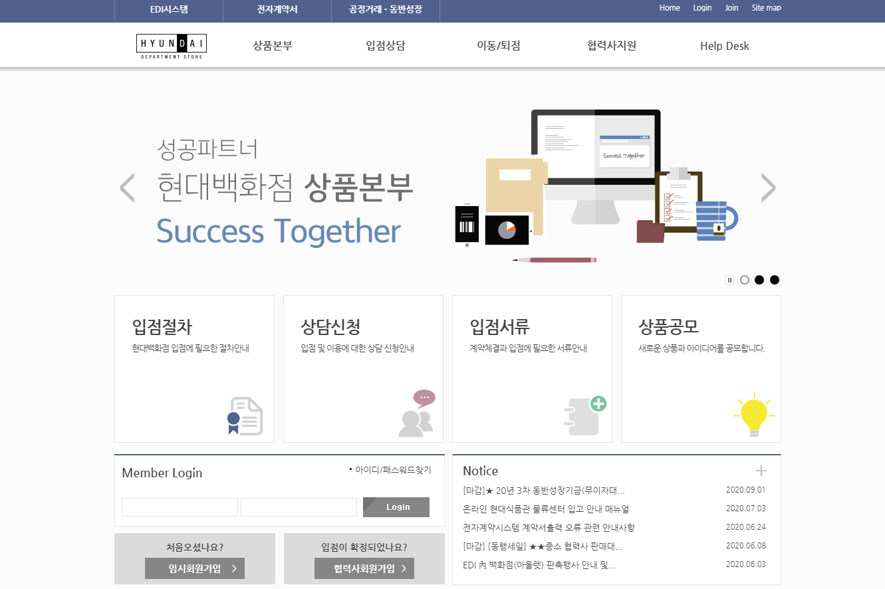This screenshot has width=885, height=589.
Task: Click the gray Login button
Action: click(396, 507)
